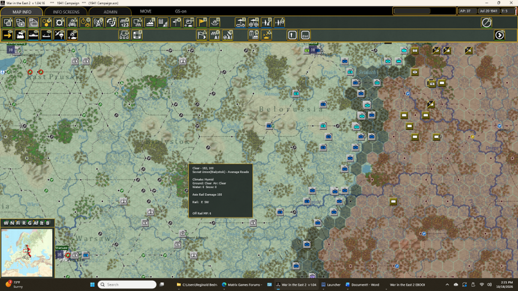Open the ADMIN tab
Screen dimensions: 518x291
point(110,11)
